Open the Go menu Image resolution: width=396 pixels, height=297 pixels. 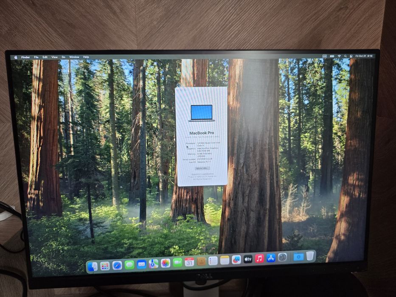tap(63, 57)
